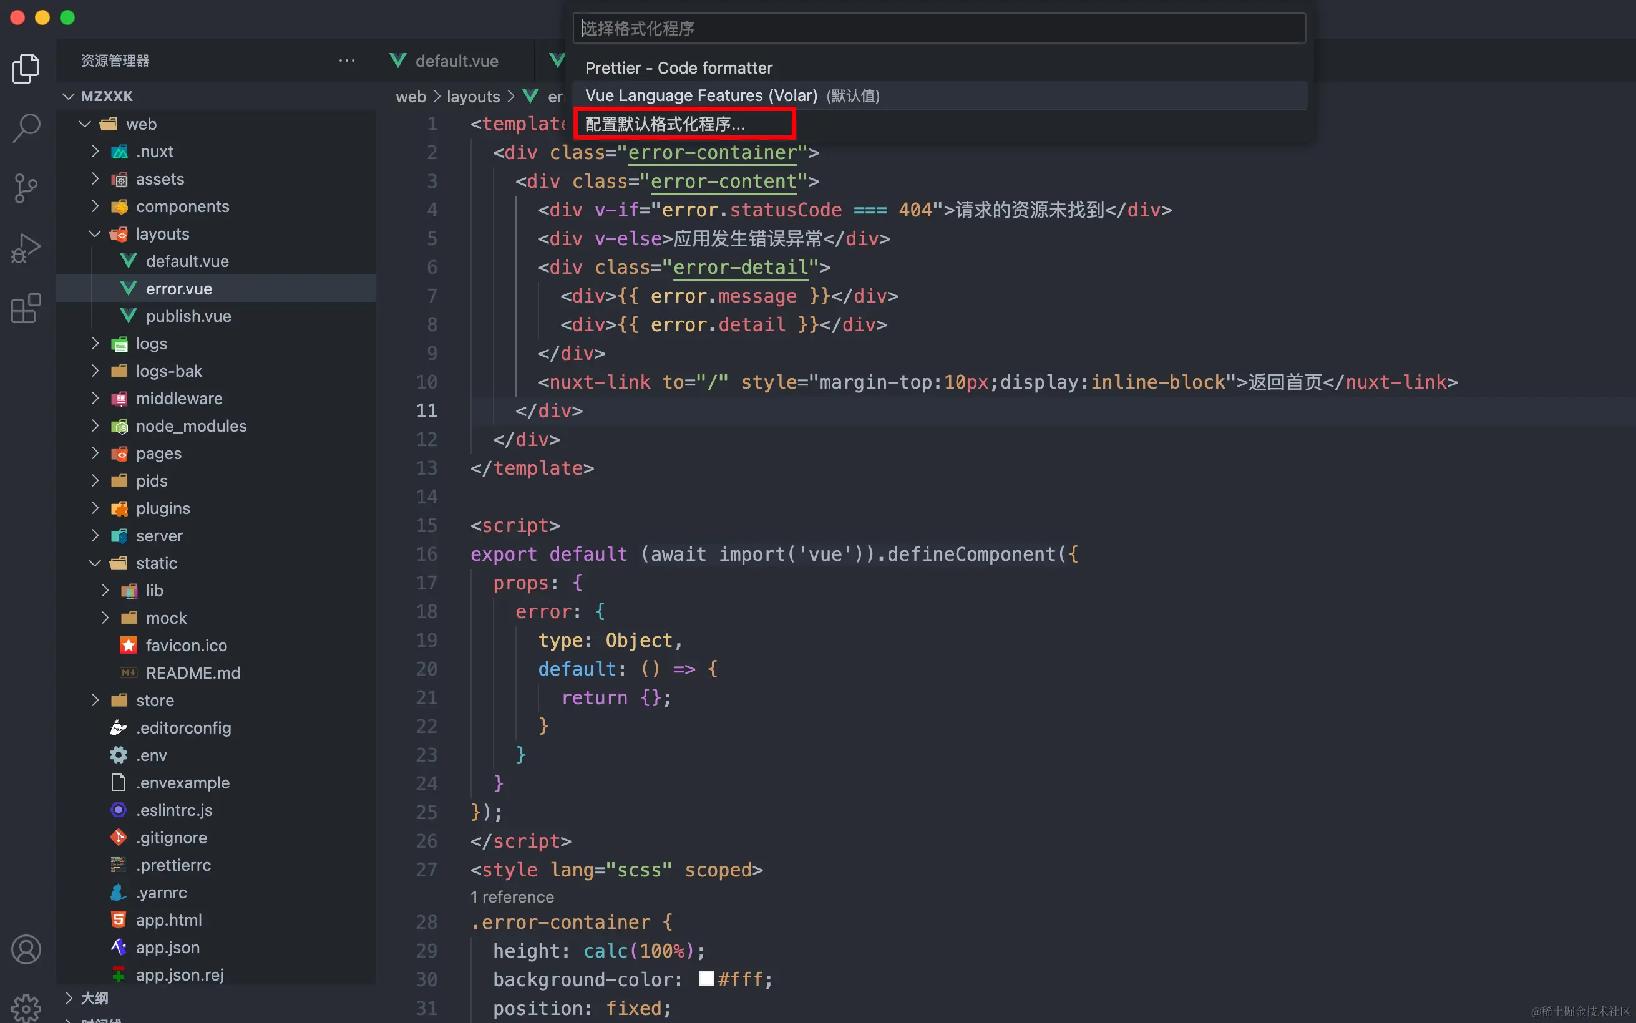Open the Accounts icon in activity bar
This screenshot has width=1636, height=1023.
coord(26,949)
